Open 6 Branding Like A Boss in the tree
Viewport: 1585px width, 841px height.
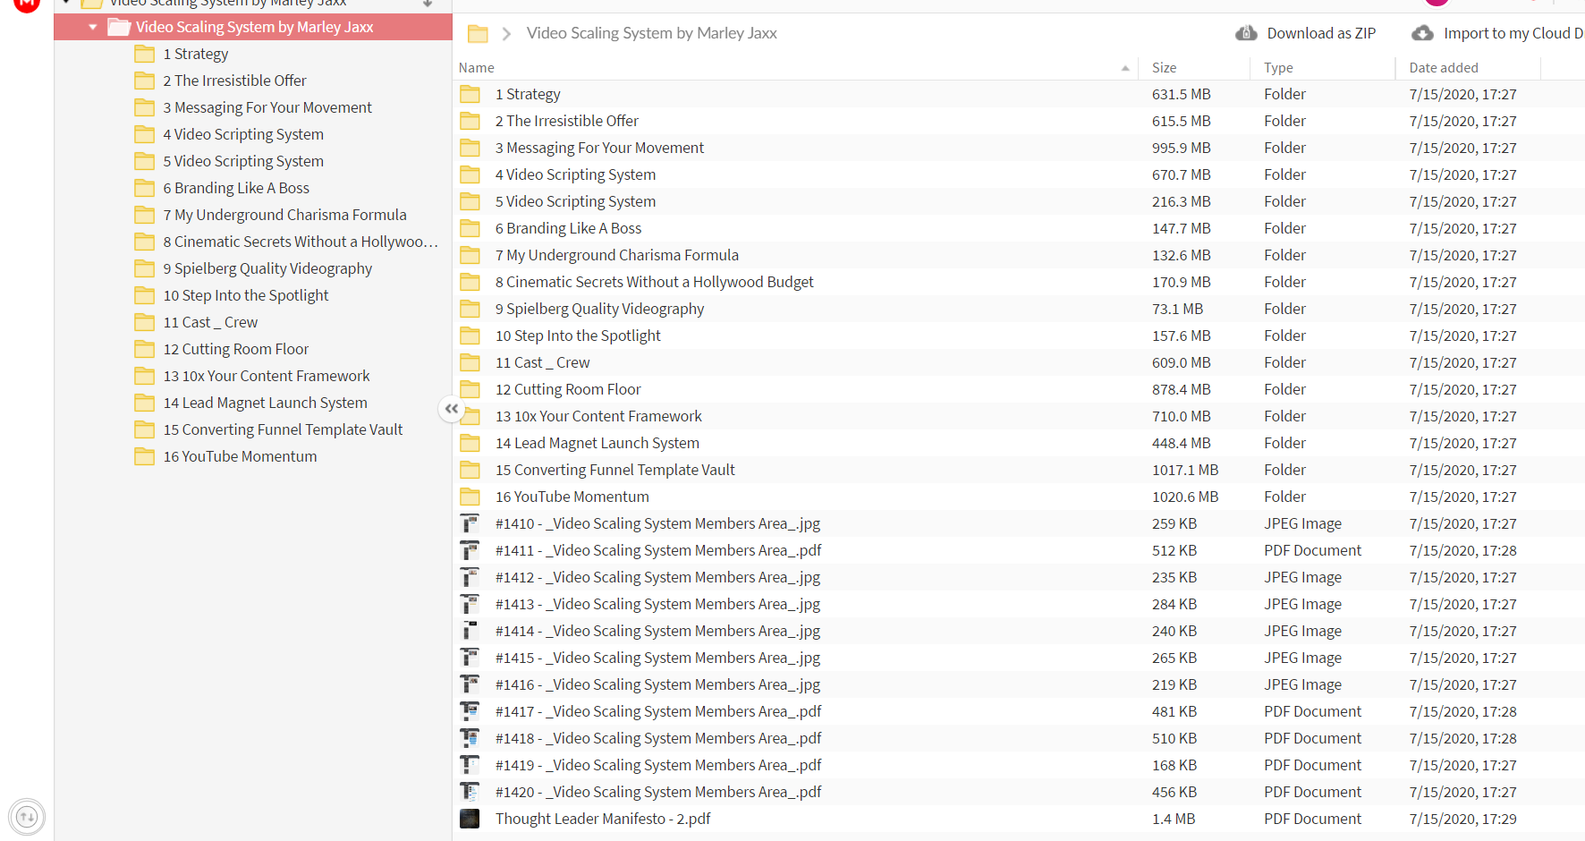[236, 188]
